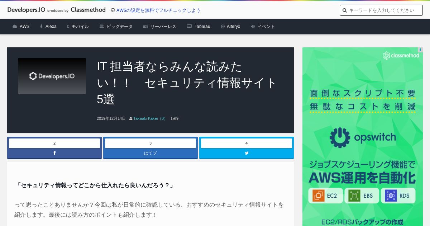Click the server icon beside サーバーレス

click(145, 27)
